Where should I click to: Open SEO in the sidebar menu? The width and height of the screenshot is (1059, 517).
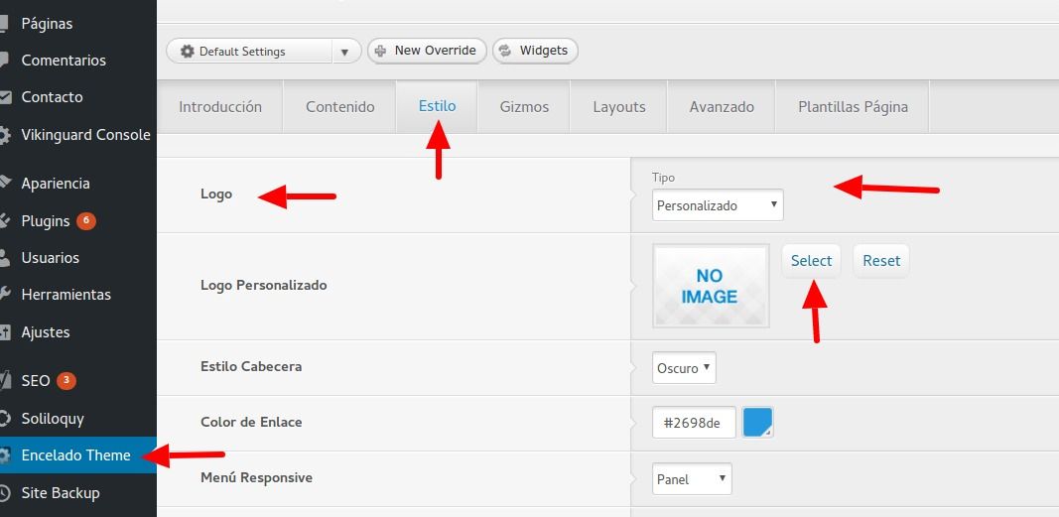tap(36, 381)
